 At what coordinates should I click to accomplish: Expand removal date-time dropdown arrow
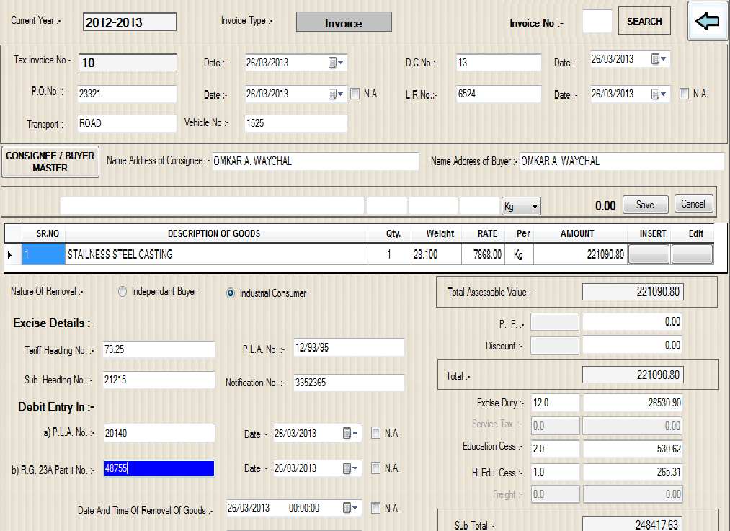pyautogui.click(x=355, y=508)
